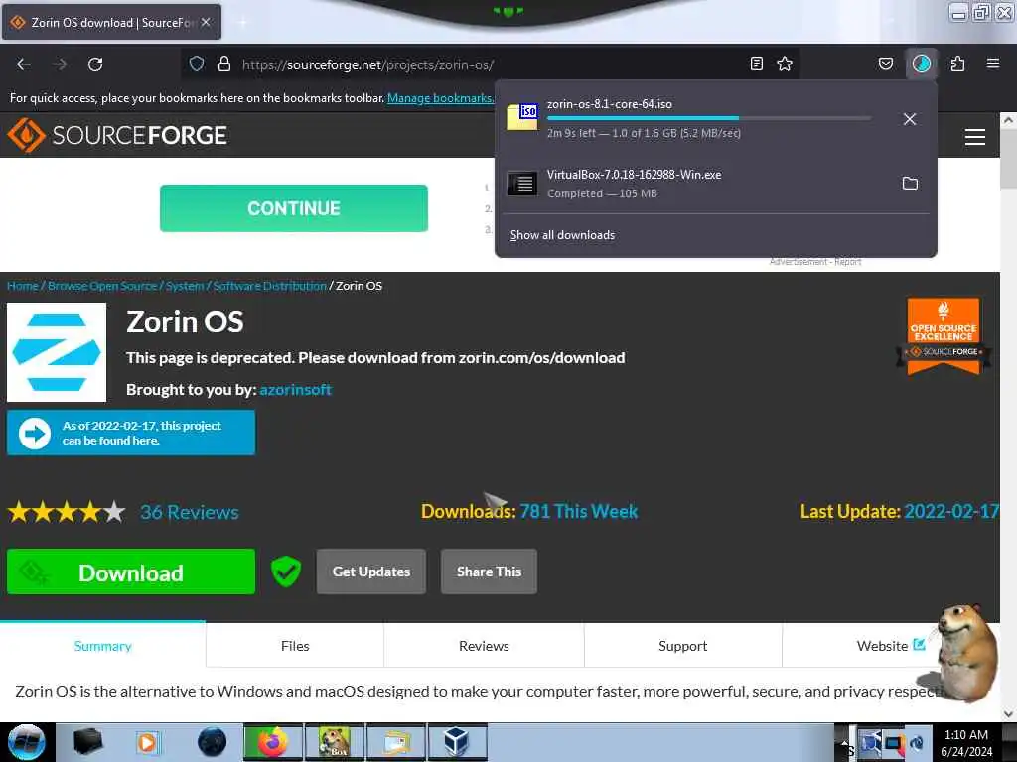Open the media player taskbar icon
The height and width of the screenshot is (762, 1017).
147,742
